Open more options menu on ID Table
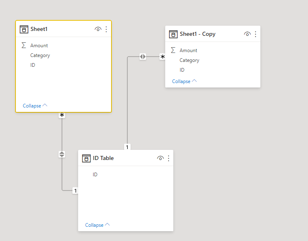 [x=169, y=158]
